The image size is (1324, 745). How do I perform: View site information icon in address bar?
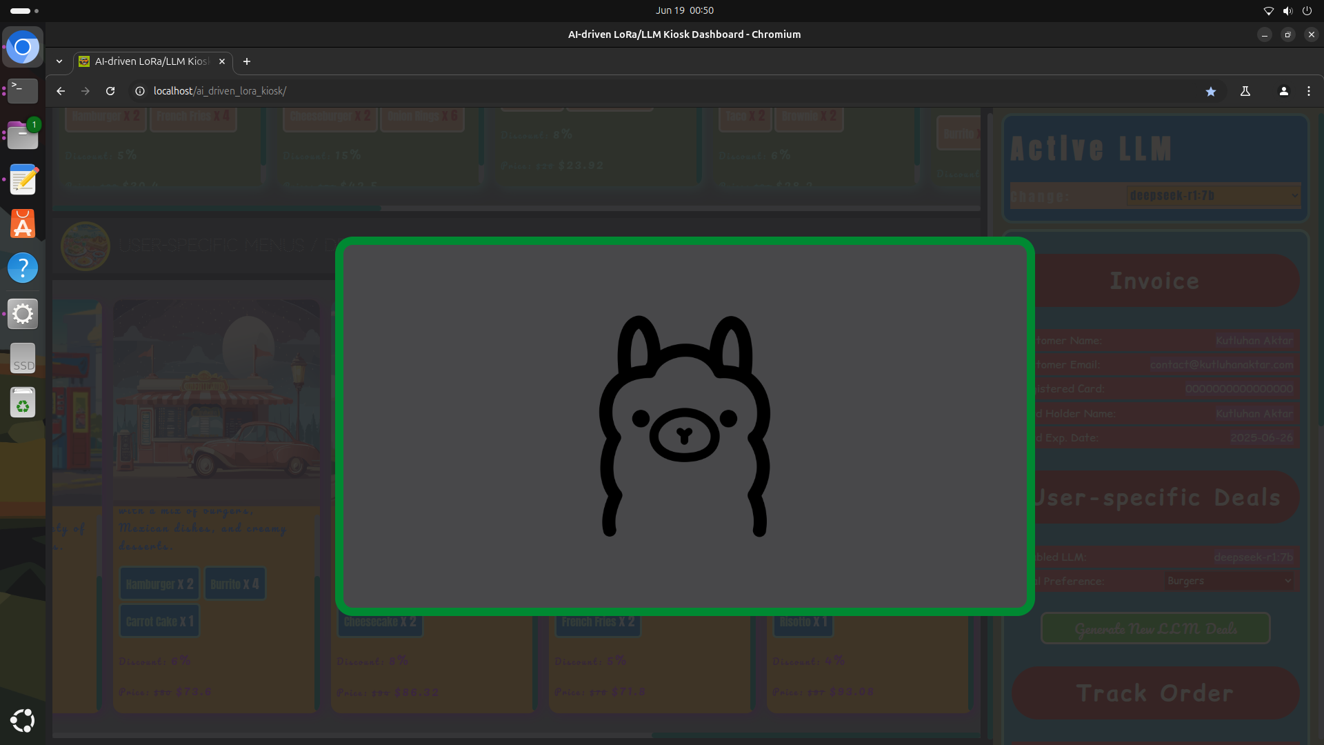(x=140, y=91)
